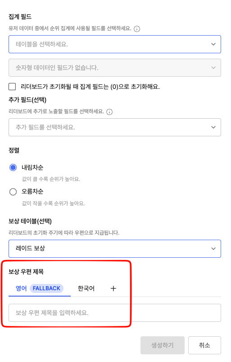Open the 레이드 보상 reward table dropdown

[x=115, y=249]
